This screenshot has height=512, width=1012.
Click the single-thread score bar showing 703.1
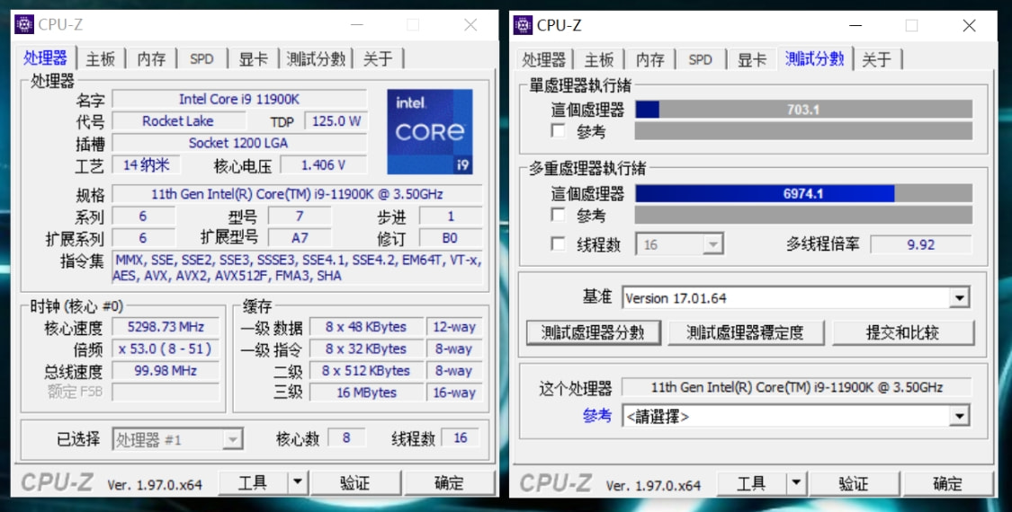803,109
